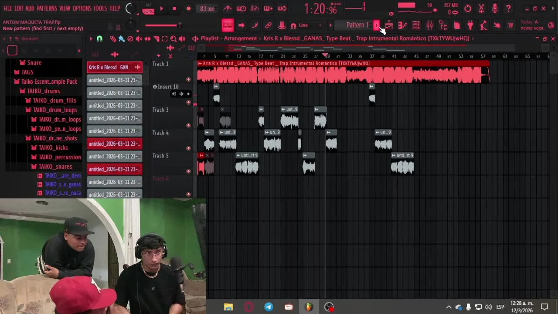Screen dimensions: 558x314
Task: Open the FILE menu
Action: coord(8,8)
